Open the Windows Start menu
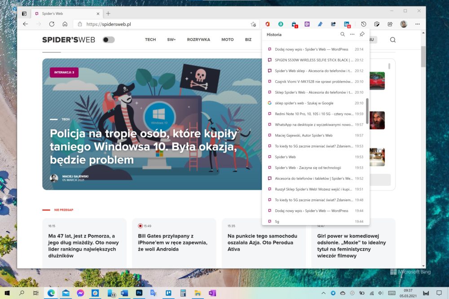Image resolution: width=449 pixels, height=299 pixels. [7, 293]
